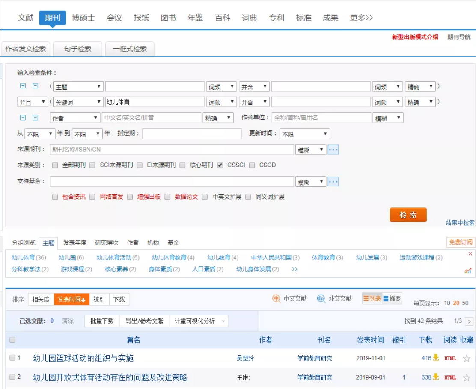Image resolution: width=476 pixels, height=389 pixels.
Task: Check the EI来源期刊 checkbox
Action: tap(140, 165)
